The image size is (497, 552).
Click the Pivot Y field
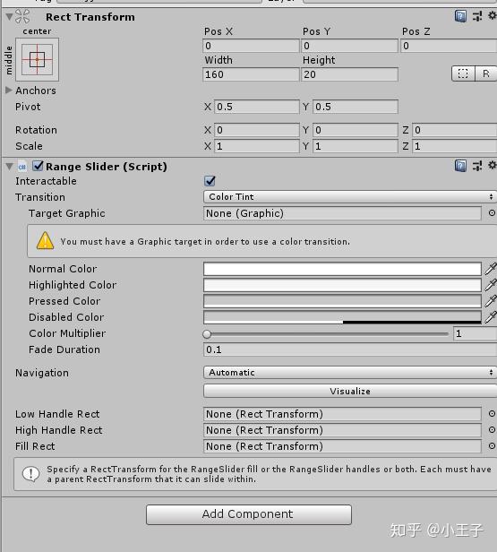click(x=356, y=107)
